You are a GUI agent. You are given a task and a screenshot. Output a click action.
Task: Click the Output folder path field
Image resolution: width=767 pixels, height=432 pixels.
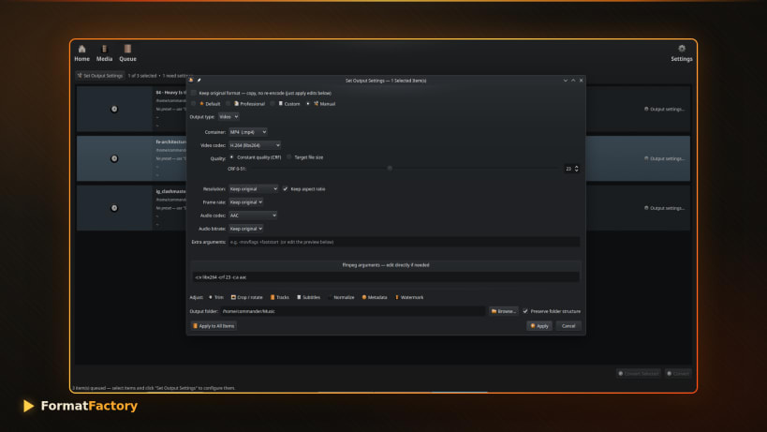tap(353, 311)
